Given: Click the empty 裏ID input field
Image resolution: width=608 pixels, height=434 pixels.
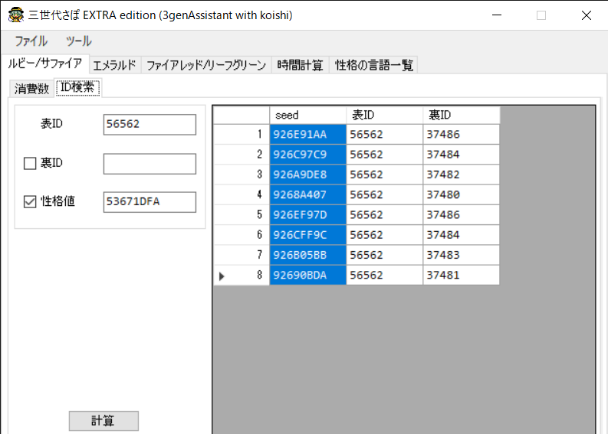Looking at the screenshot, I should point(150,164).
